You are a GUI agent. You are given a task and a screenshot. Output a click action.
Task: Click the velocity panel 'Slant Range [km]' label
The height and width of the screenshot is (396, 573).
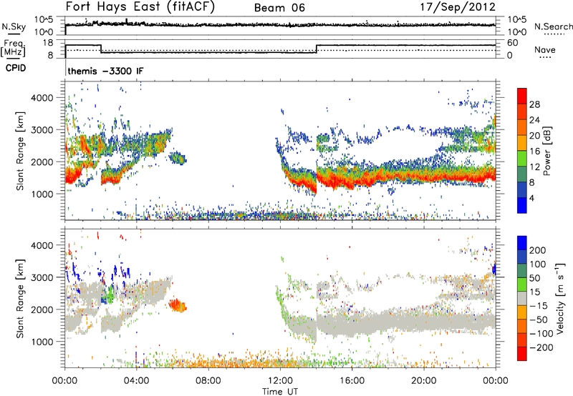[20, 299]
